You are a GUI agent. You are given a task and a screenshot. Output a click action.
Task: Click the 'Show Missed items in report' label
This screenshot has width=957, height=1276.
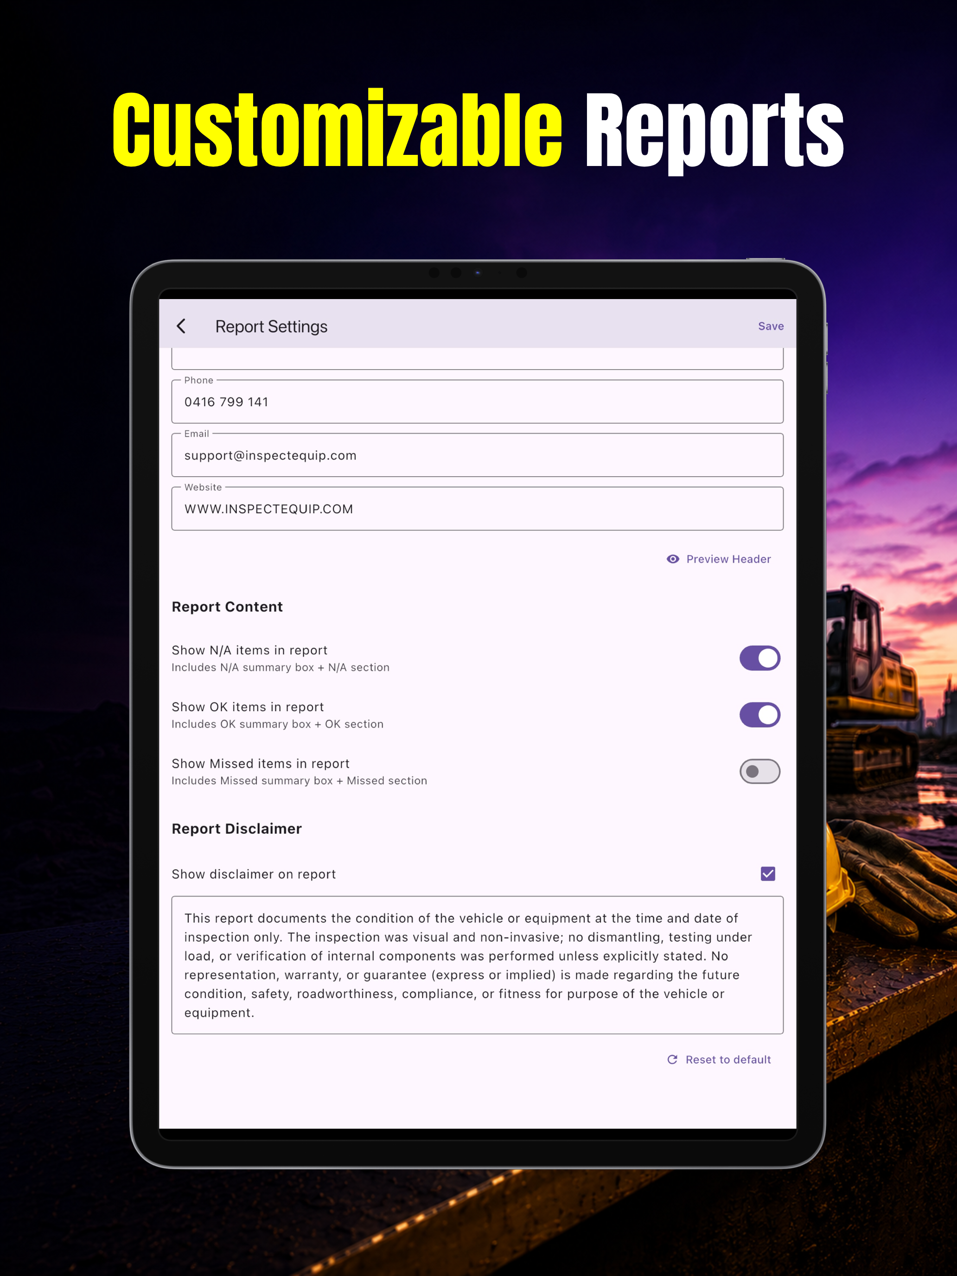click(260, 764)
